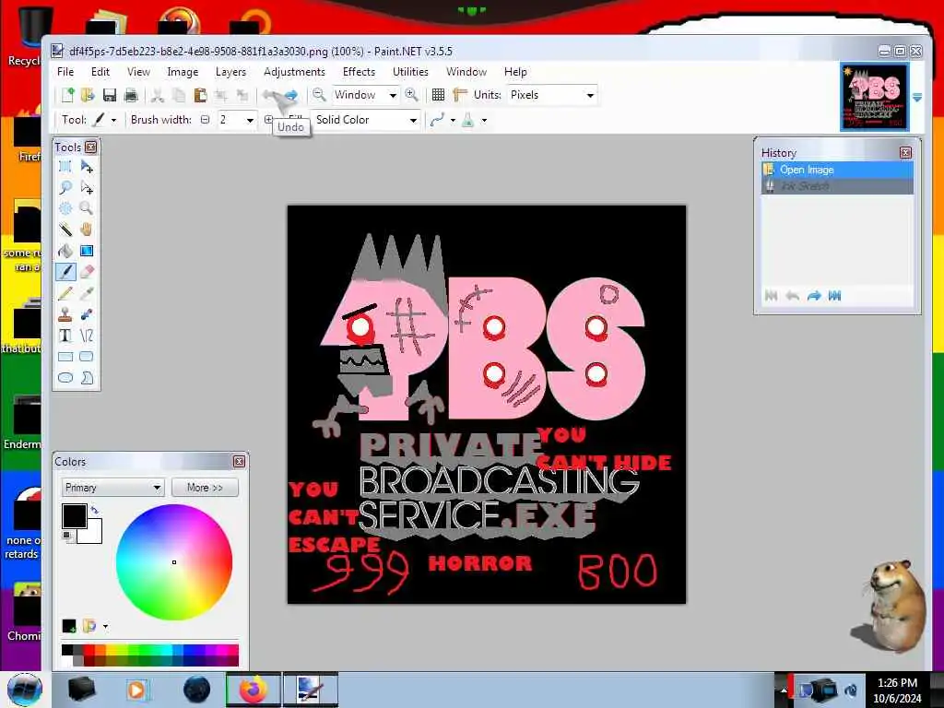Toggle the pixel grid icon

(438, 95)
